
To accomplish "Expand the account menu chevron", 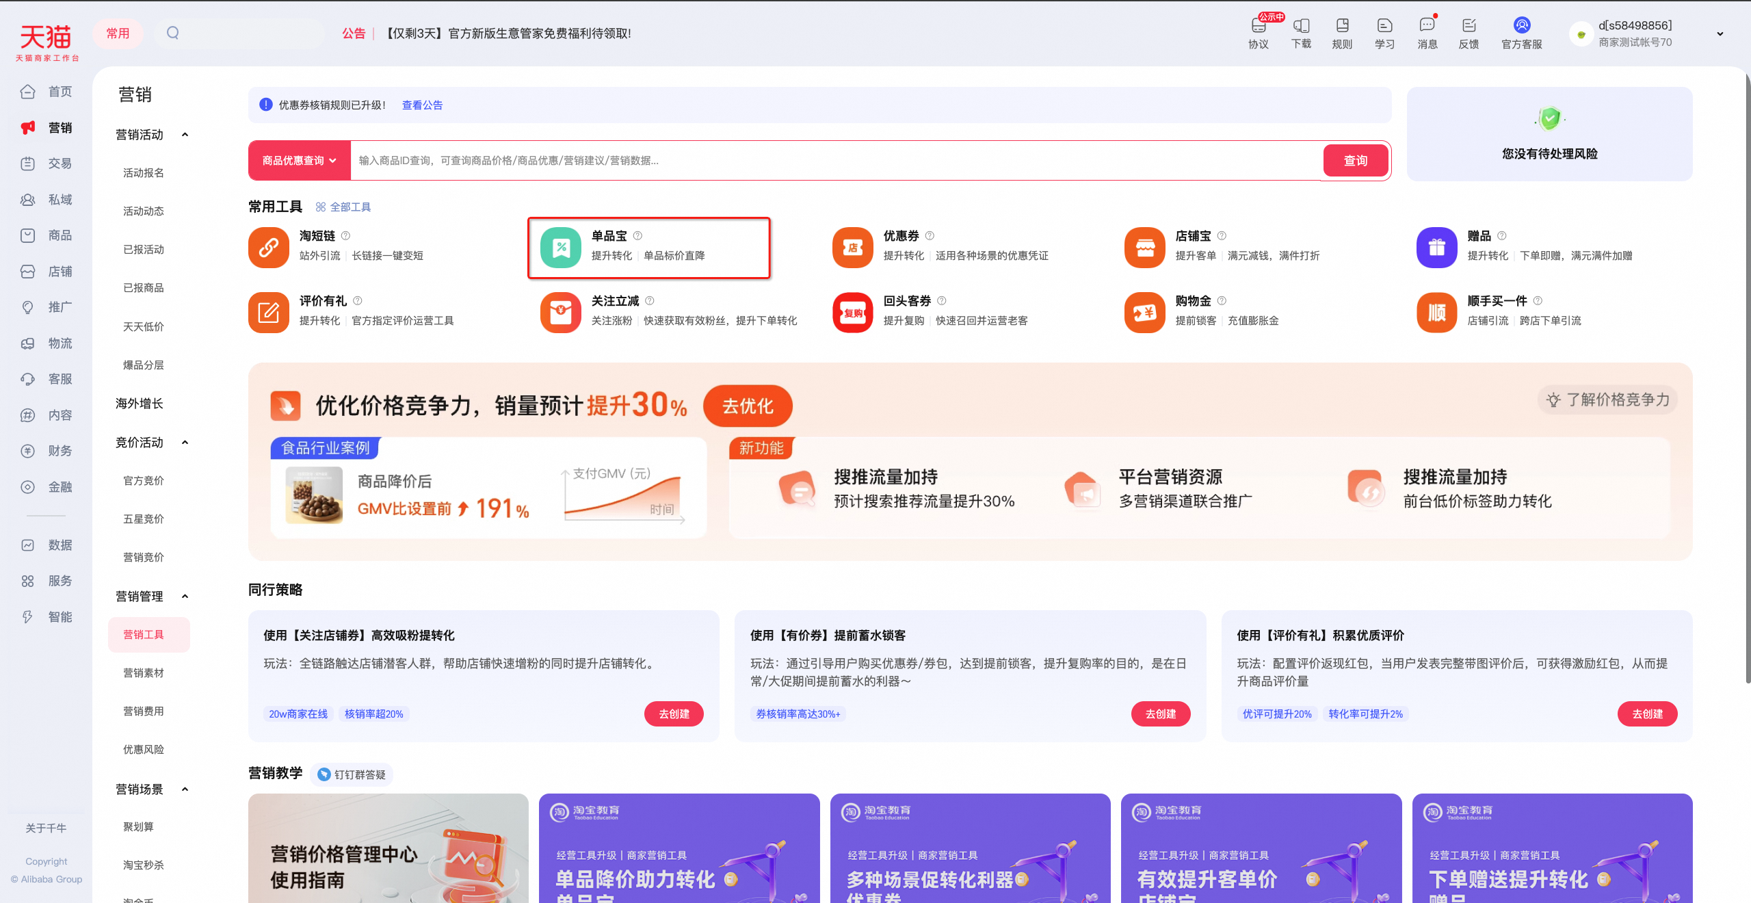I will pos(1720,34).
